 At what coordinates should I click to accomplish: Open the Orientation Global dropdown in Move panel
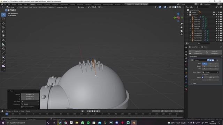coord(30,104)
